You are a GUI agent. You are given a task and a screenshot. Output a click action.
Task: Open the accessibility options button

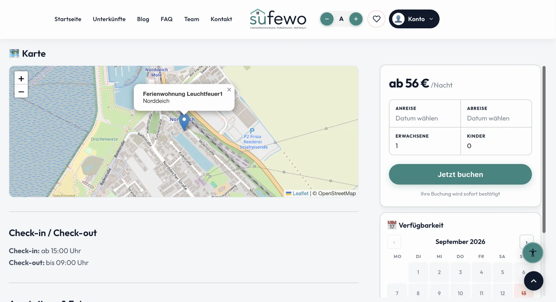[533, 253]
